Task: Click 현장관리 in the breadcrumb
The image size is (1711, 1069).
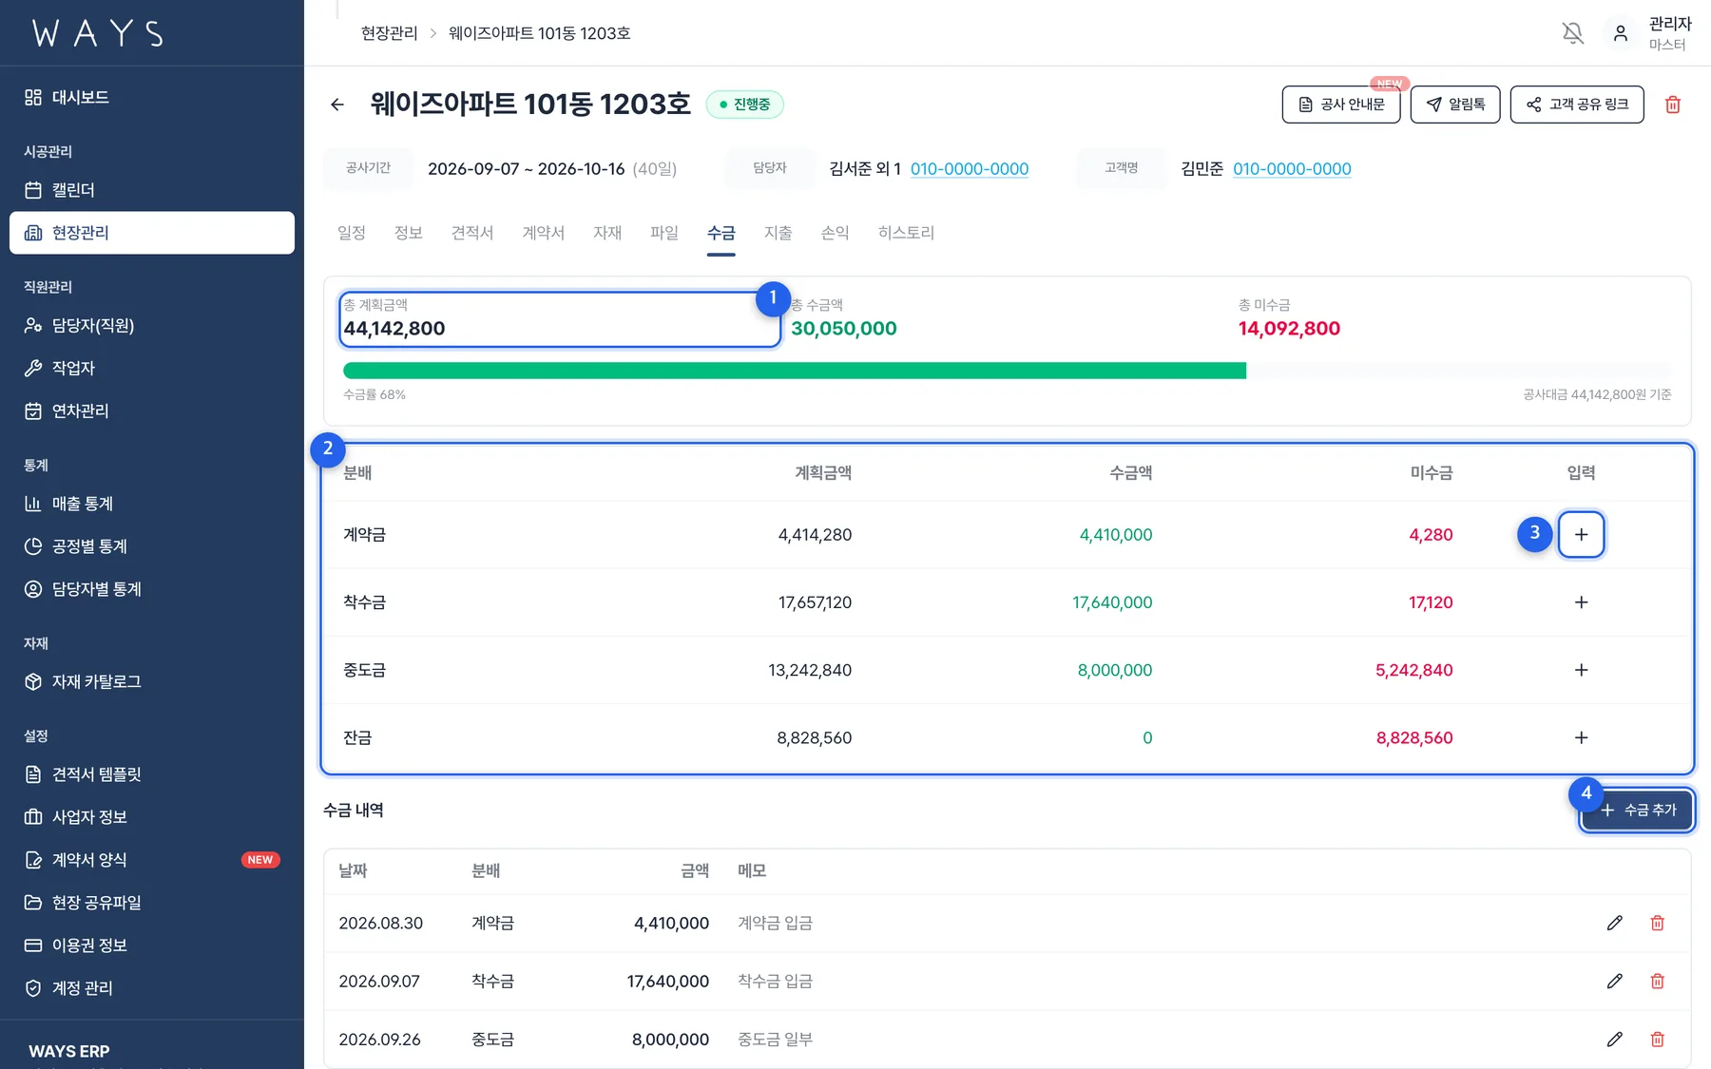Action: click(390, 33)
